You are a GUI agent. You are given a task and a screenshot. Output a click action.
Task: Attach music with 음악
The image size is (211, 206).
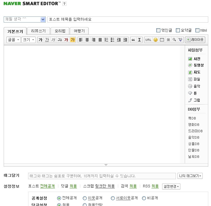[194, 86]
